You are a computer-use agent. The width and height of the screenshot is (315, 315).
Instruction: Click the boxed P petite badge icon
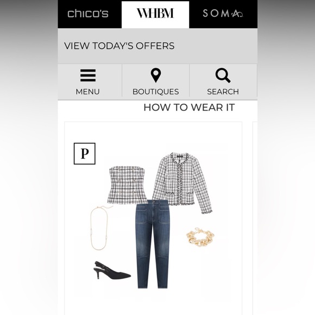85,154
